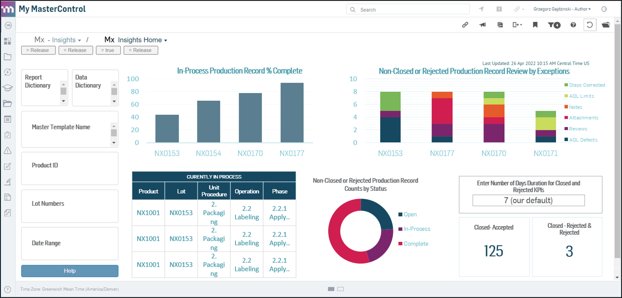Image resolution: width=622 pixels, height=298 pixels.
Task: Click the MasterControl logo icon
Action: point(8,9)
